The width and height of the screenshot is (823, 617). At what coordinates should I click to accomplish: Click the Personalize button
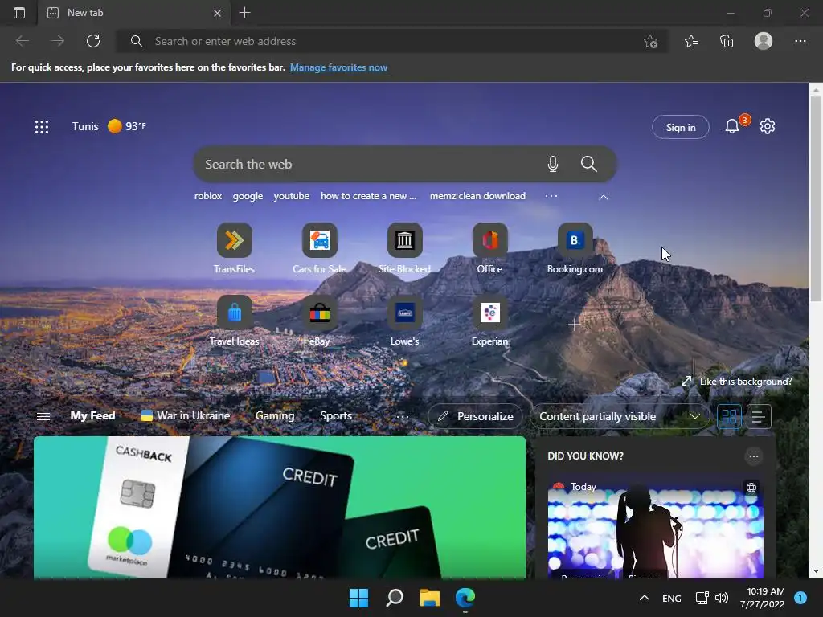coord(476,417)
